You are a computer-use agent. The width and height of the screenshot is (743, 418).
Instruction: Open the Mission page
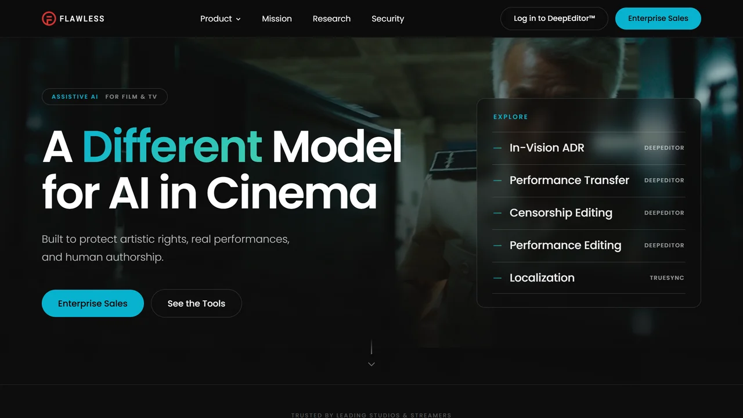click(277, 19)
